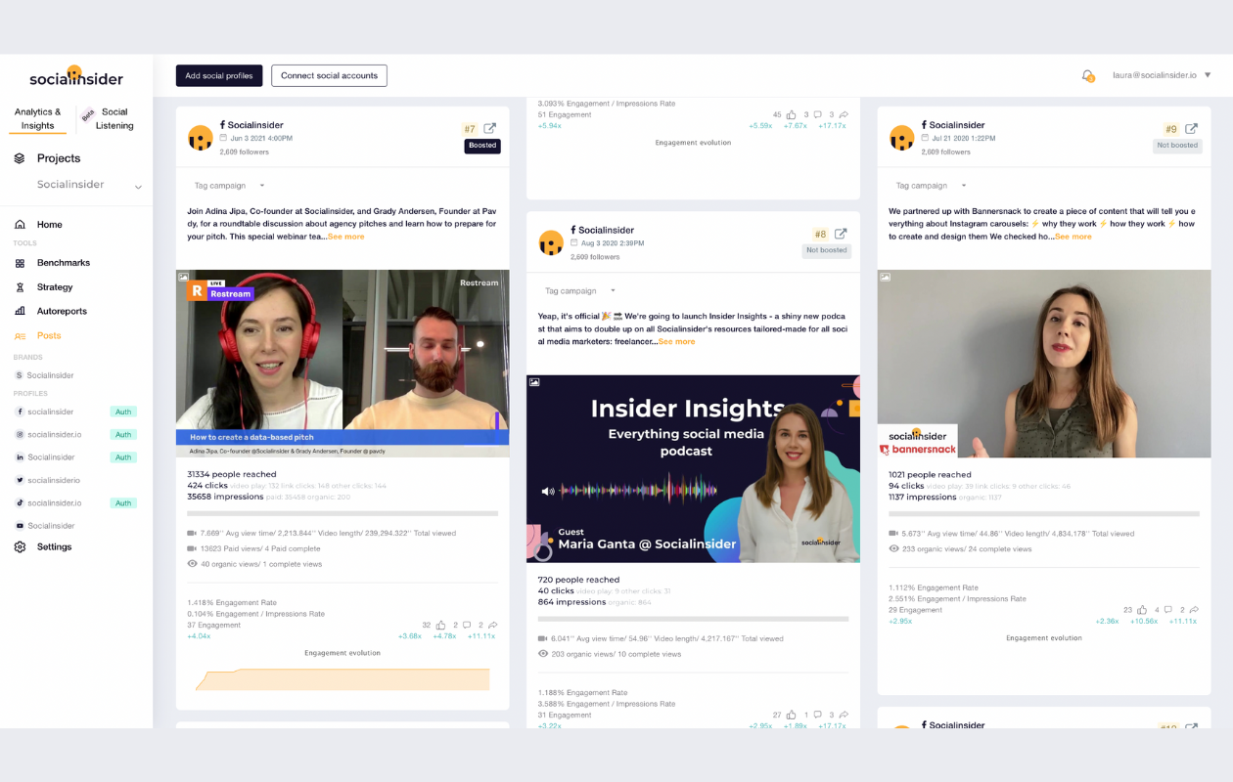The width and height of the screenshot is (1233, 782).
Task: Switch to Analytics & Insights tab
Action: click(x=38, y=119)
